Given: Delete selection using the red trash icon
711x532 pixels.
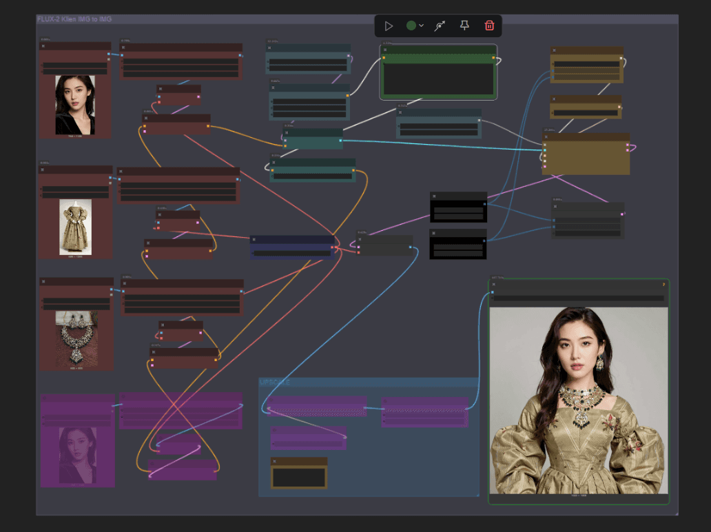Looking at the screenshot, I should (489, 25).
